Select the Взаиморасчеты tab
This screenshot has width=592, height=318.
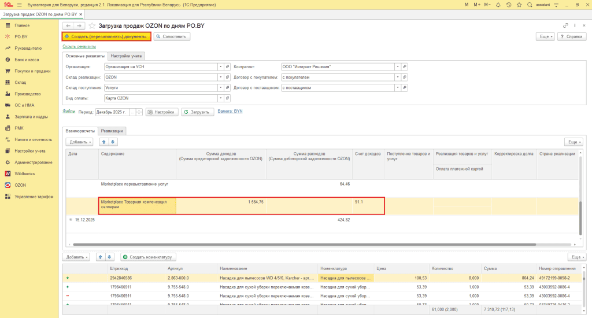pyautogui.click(x=80, y=131)
